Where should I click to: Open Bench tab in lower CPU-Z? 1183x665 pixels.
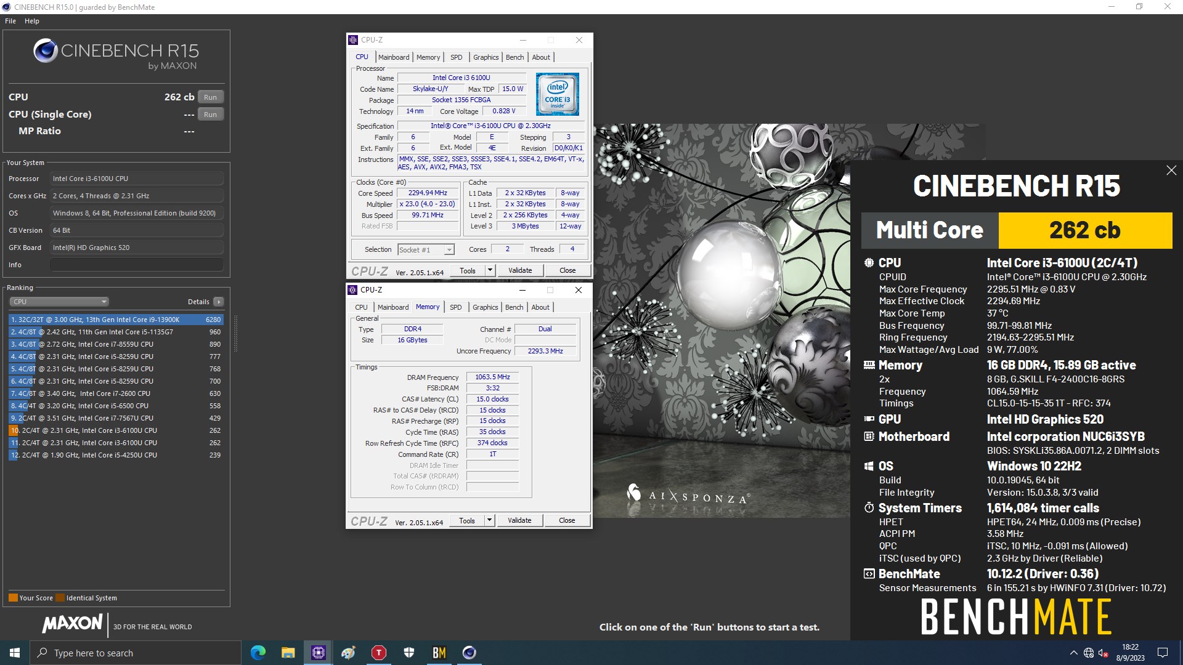tap(514, 307)
